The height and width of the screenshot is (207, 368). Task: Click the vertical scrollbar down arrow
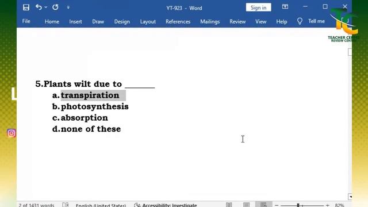350,197
